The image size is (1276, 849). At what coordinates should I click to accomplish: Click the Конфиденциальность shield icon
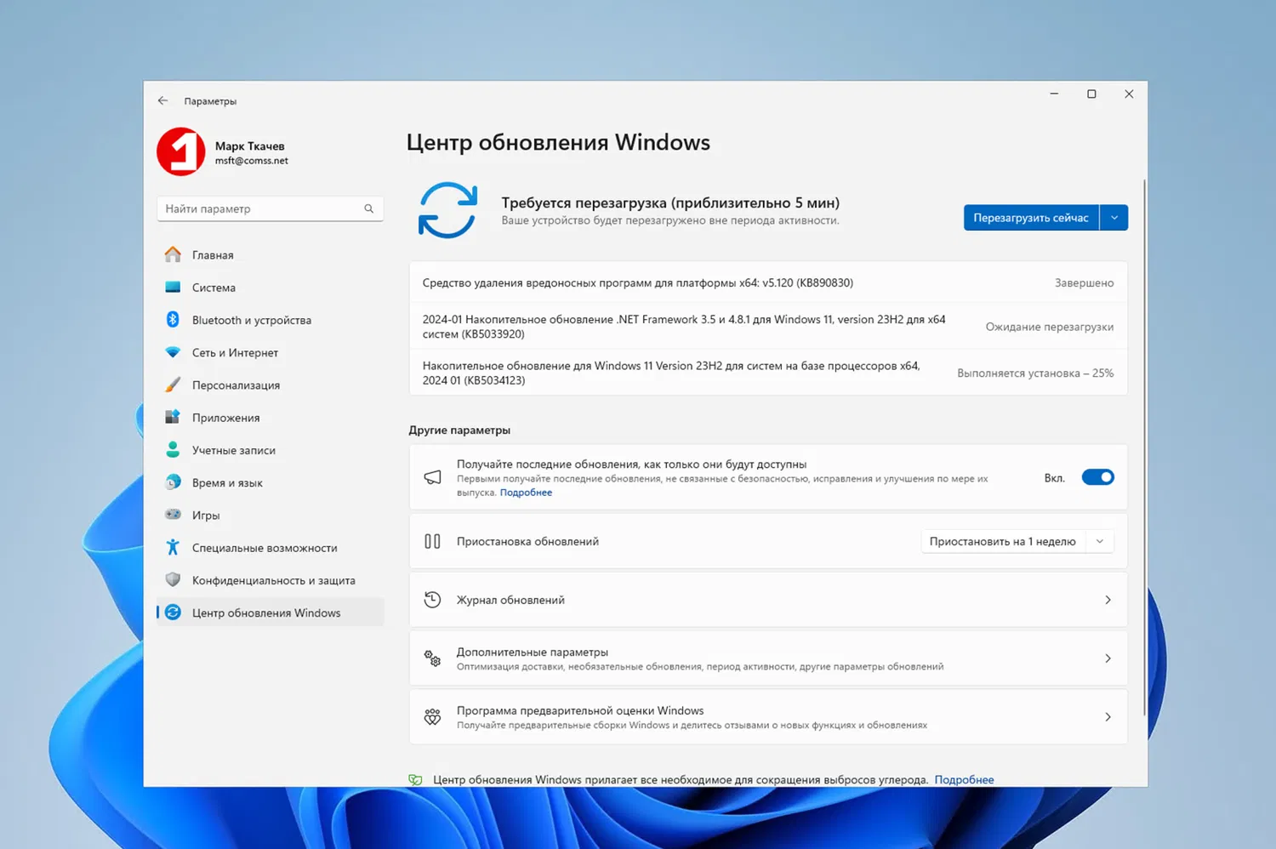pos(173,580)
